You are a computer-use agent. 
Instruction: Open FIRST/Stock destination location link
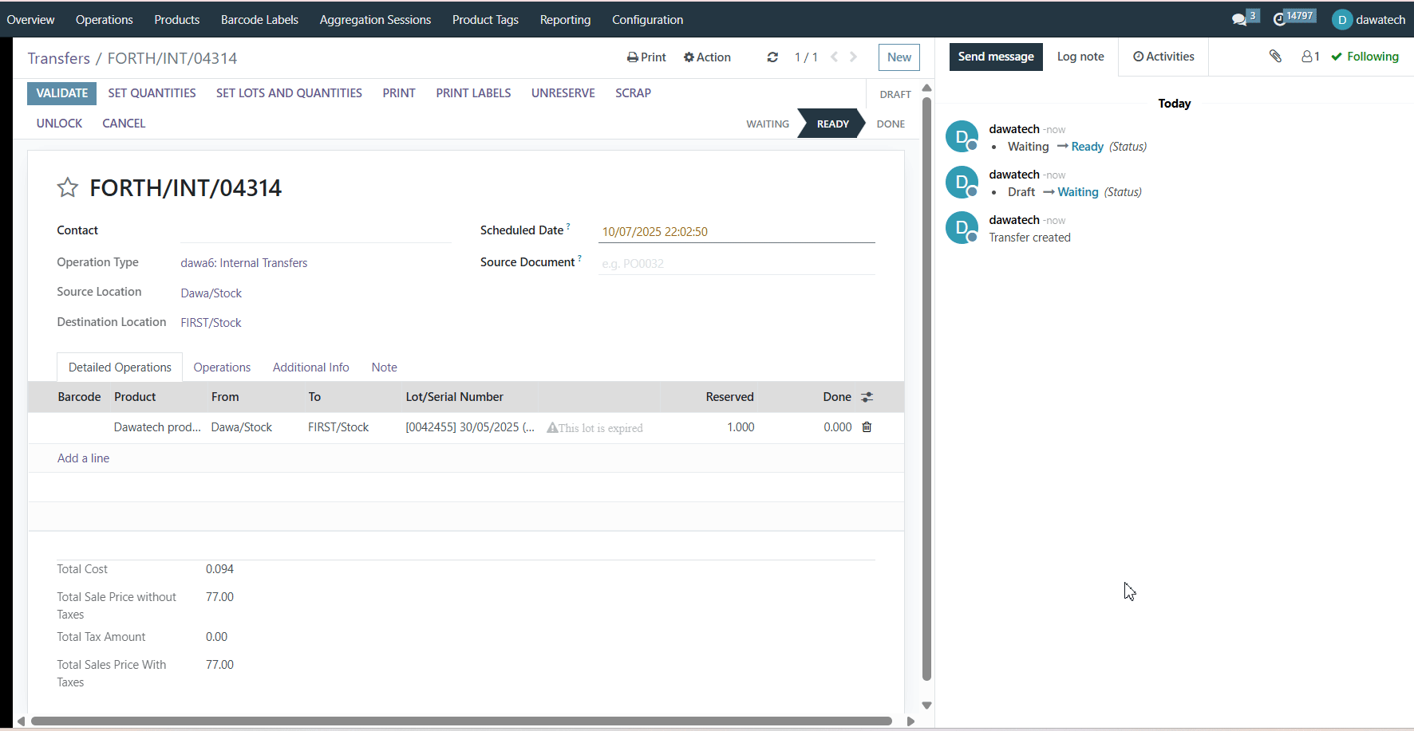[x=211, y=323]
